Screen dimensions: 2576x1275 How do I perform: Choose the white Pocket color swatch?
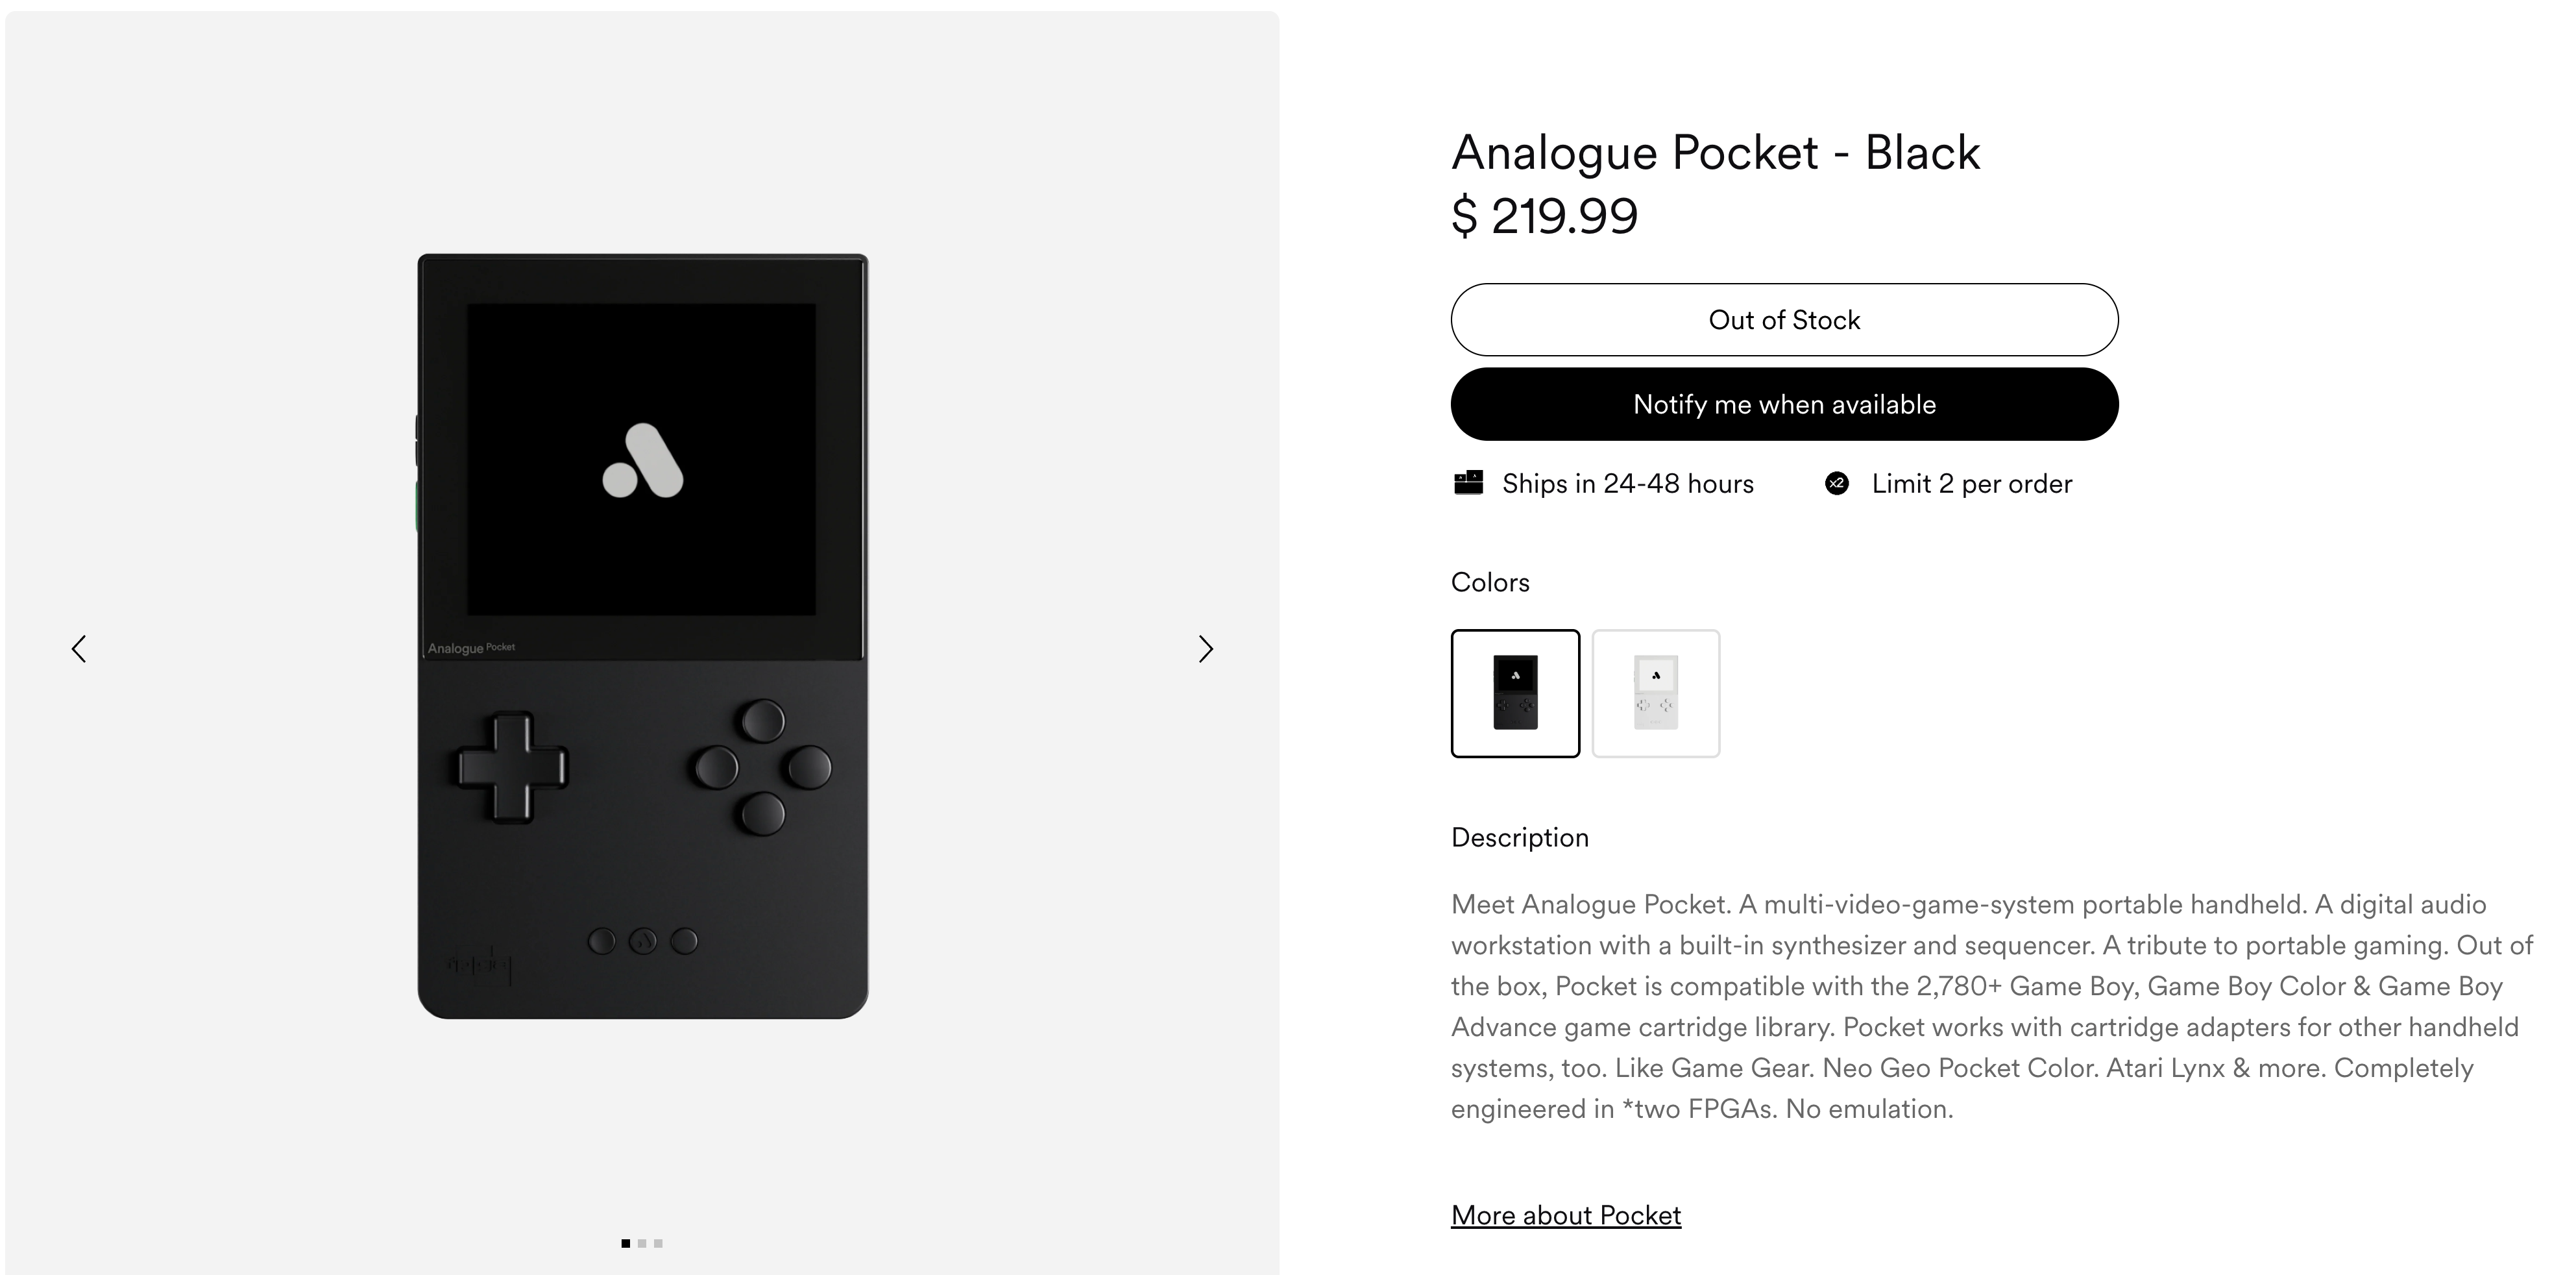1655,693
